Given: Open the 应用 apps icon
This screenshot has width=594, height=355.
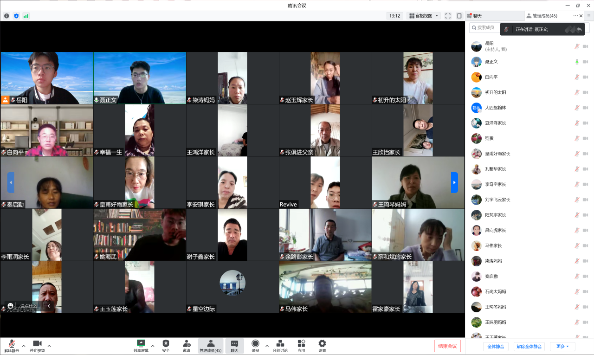Looking at the screenshot, I should pos(301,344).
